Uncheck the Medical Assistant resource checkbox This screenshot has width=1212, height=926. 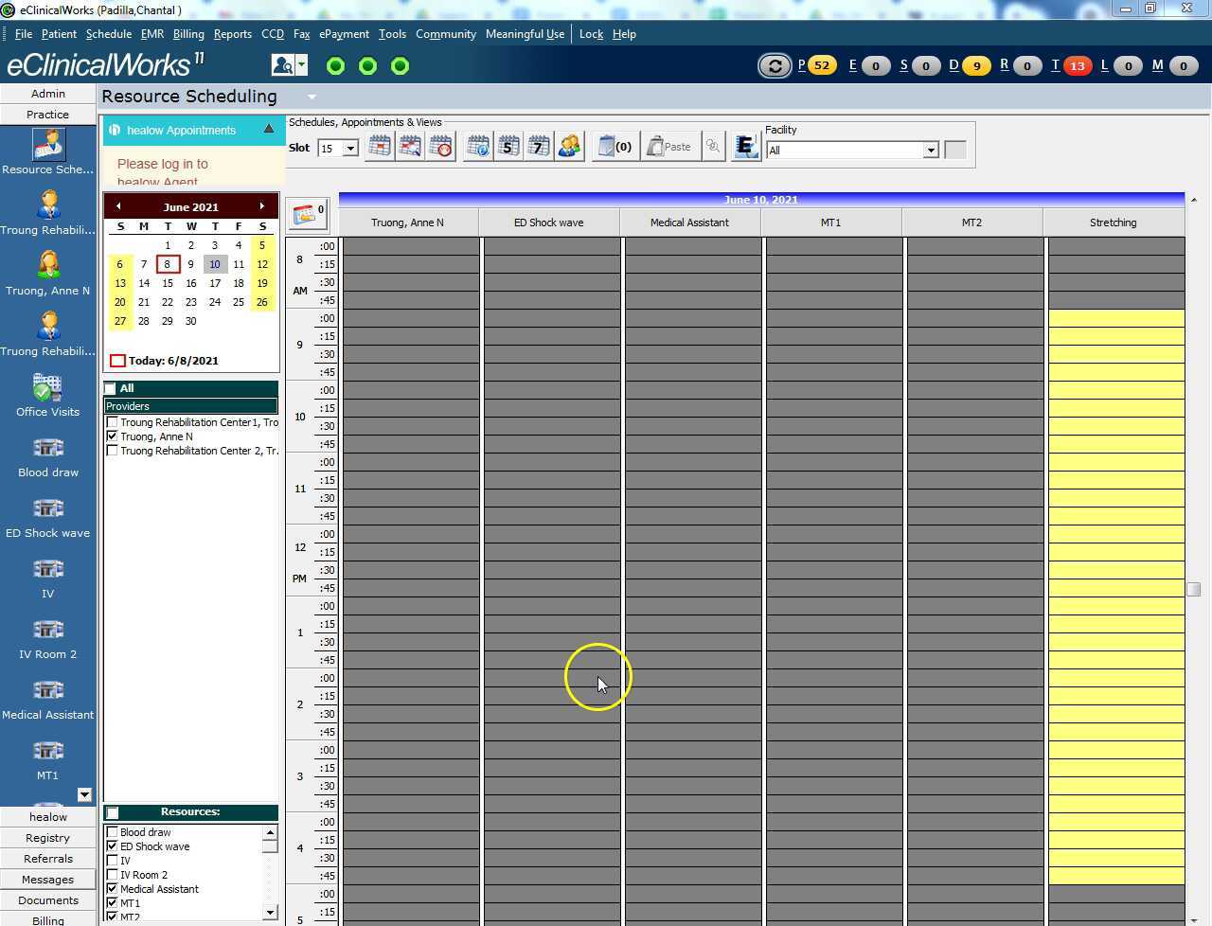[113, 889]
